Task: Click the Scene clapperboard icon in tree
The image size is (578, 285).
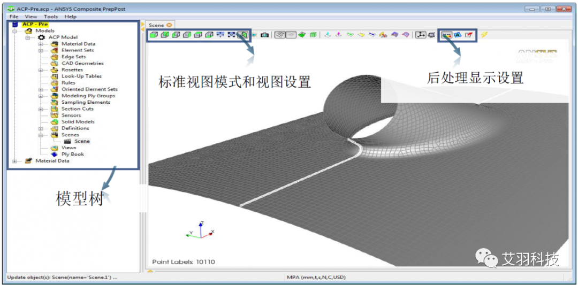Action: click(67, 141)
